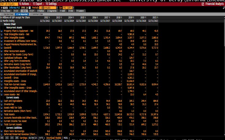The width and height of the screenshot is (225, 140).
Task: Open chart icon for Accumulated Amortization Of Goodwill
Action: click(2, 71)
